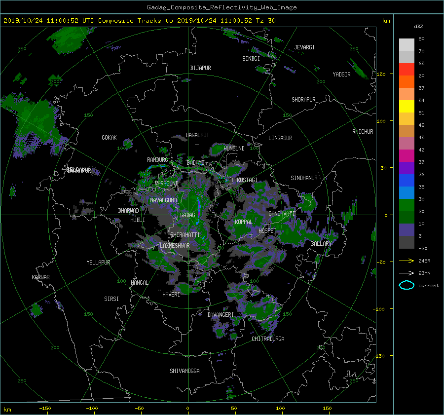The height and width of the screenshot is (415, 444).
Task: Click the KUSTAGI city label
Action: [247, 180]
